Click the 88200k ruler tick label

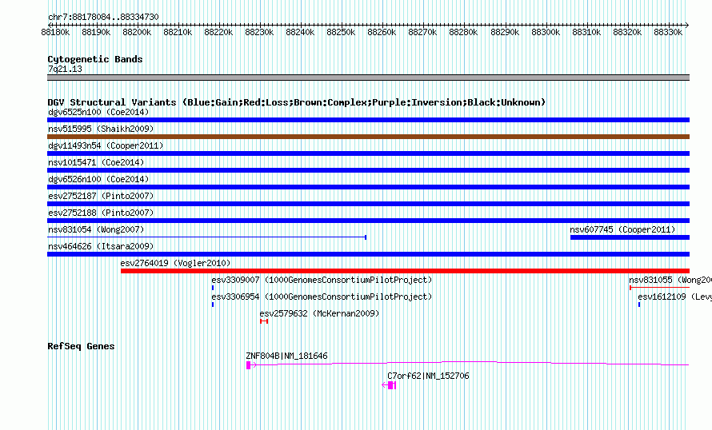point(137,32)
